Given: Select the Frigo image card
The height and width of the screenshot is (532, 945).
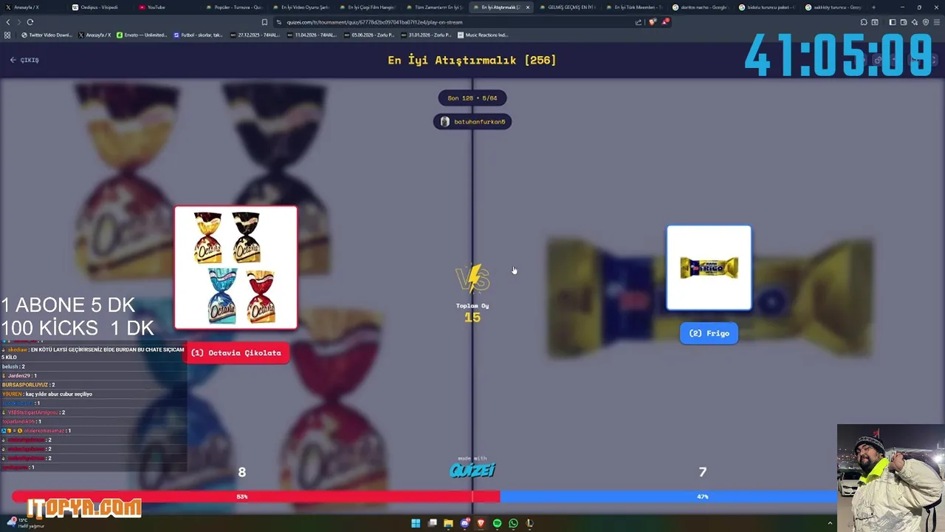Looking at the screenshot, I should (709, 267).
